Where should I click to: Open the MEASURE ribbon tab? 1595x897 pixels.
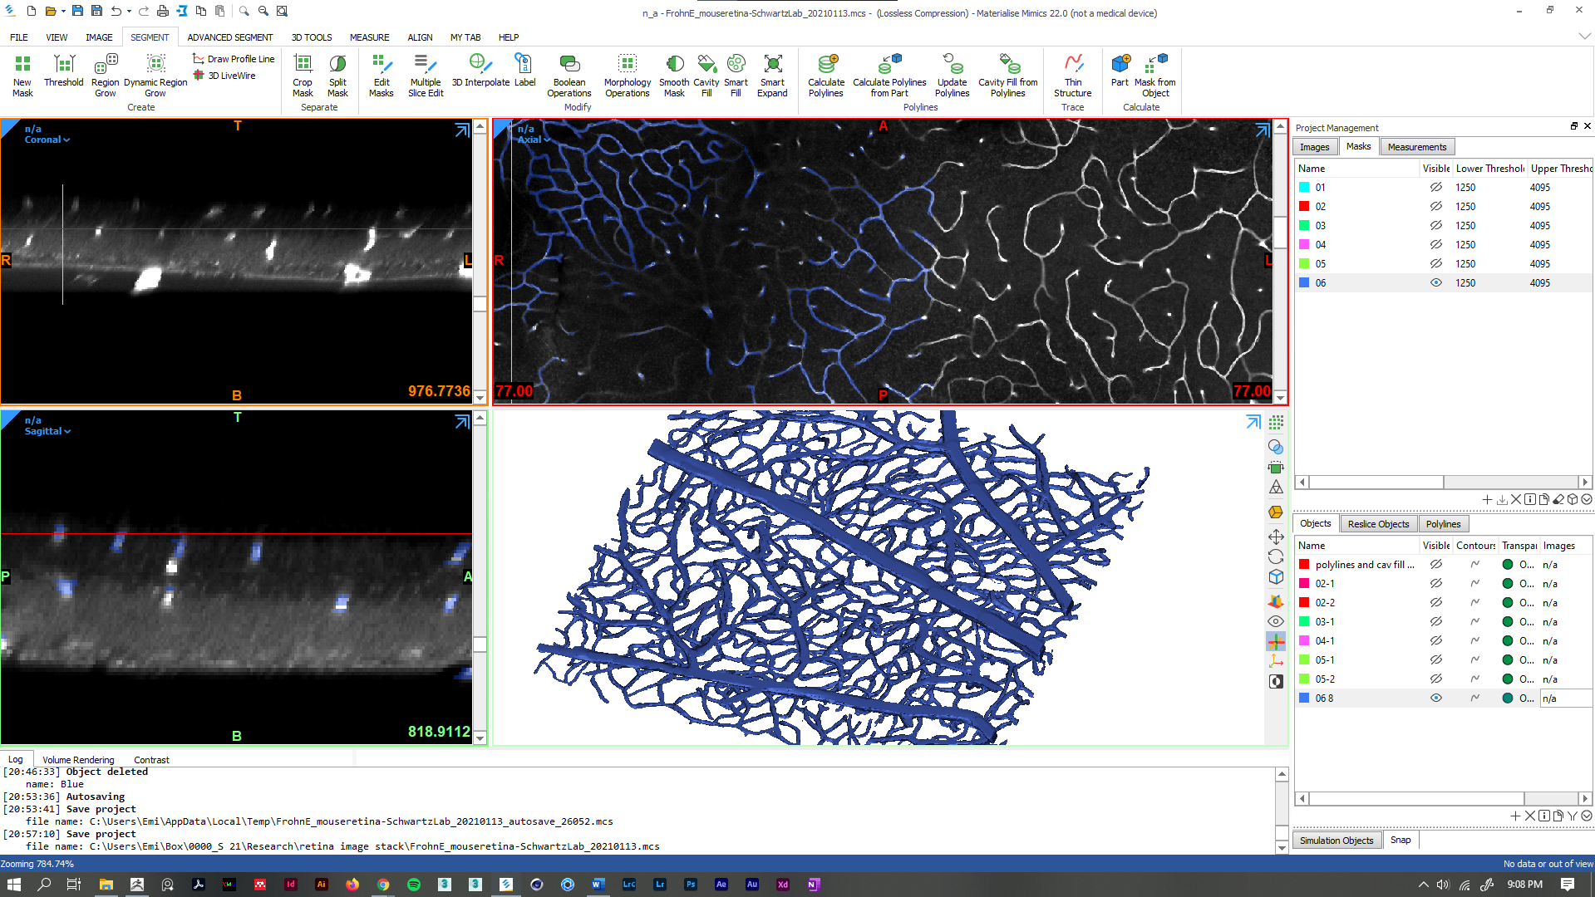click(369, 37)
